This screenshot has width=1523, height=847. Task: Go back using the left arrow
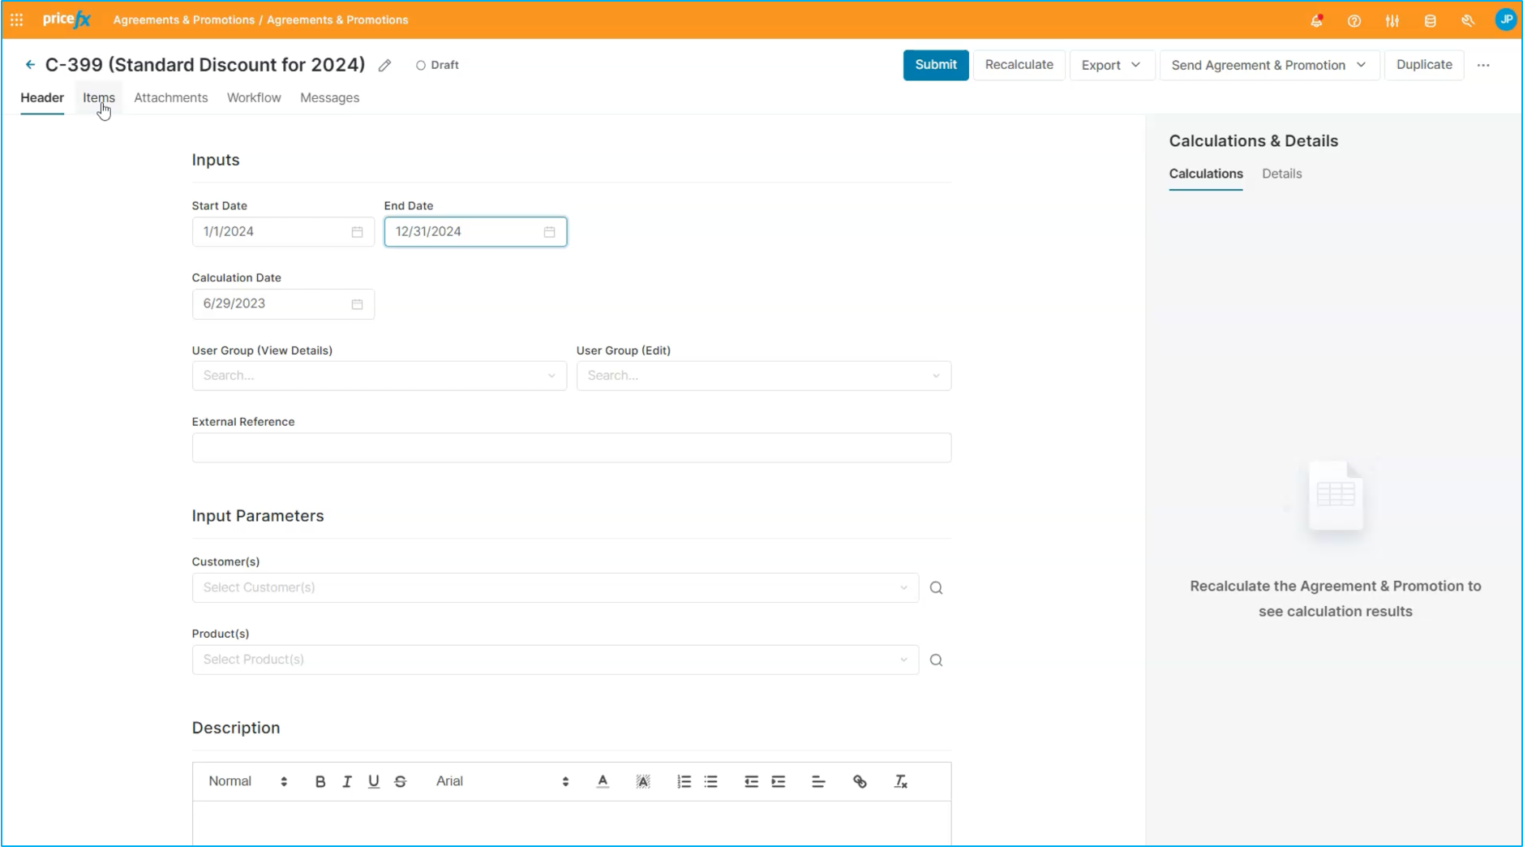coord(30,65)
